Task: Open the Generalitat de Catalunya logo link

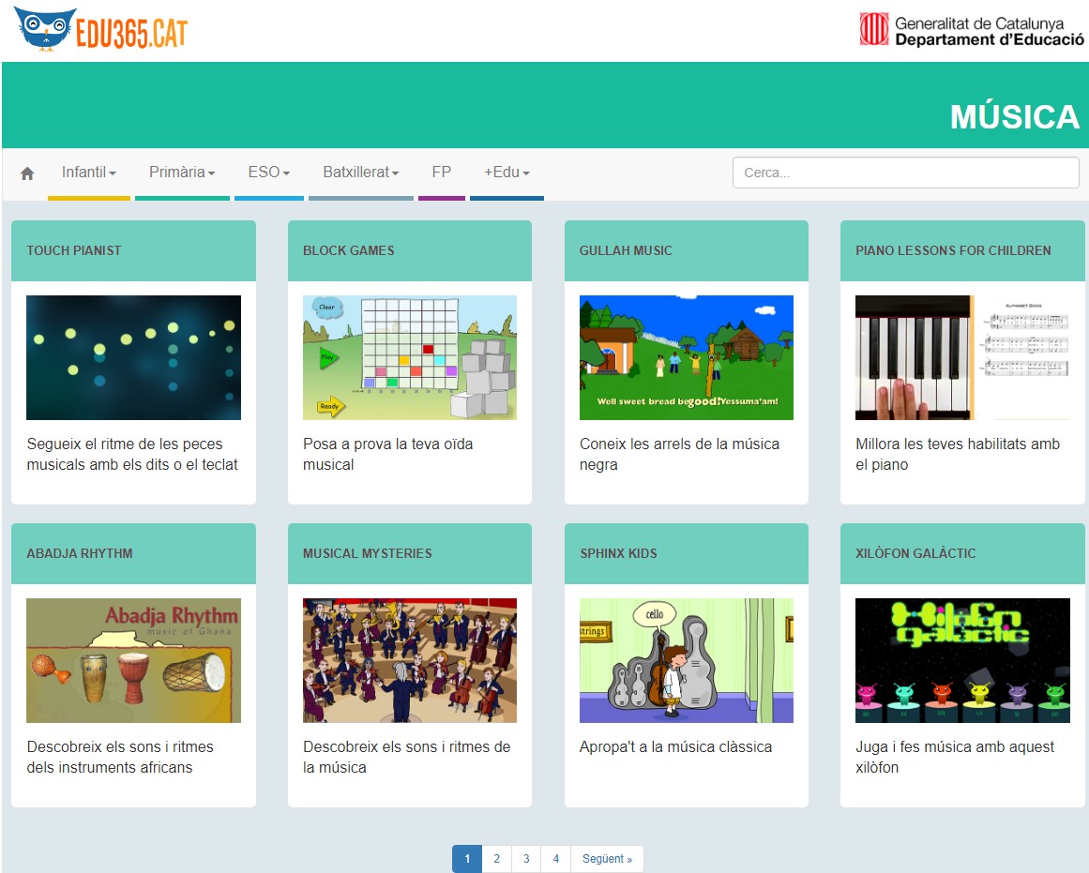Action: point(971,30)
